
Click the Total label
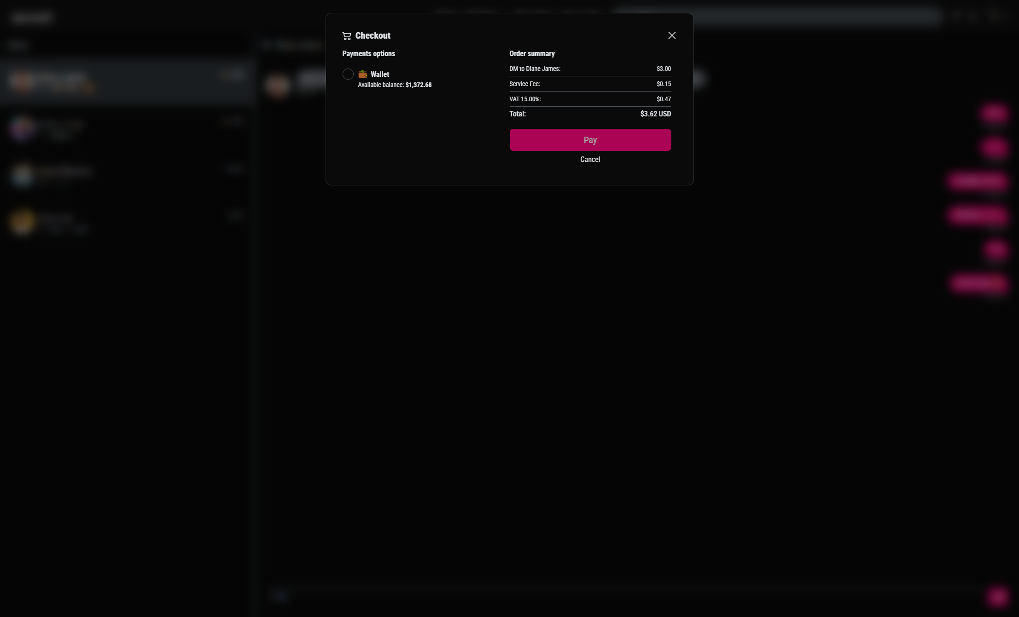point(518,114)
